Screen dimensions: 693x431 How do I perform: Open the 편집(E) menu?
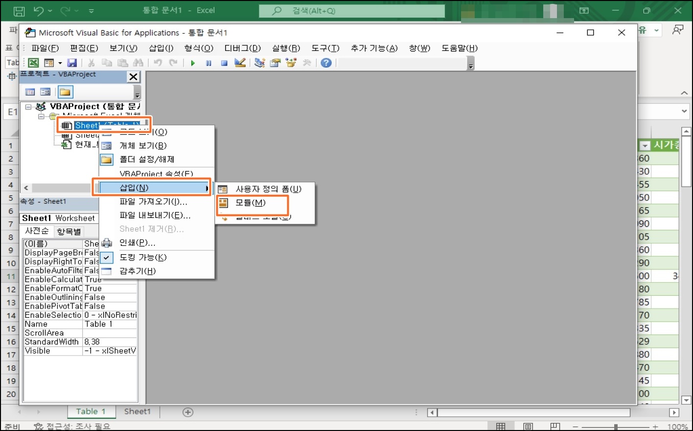pyautogui.click(x=84, y=48)
